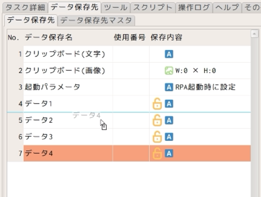Open the ヘルプ tab
The height and width of the screenshot is (197, 261).
pyautogui.click(x=227, y=7)
